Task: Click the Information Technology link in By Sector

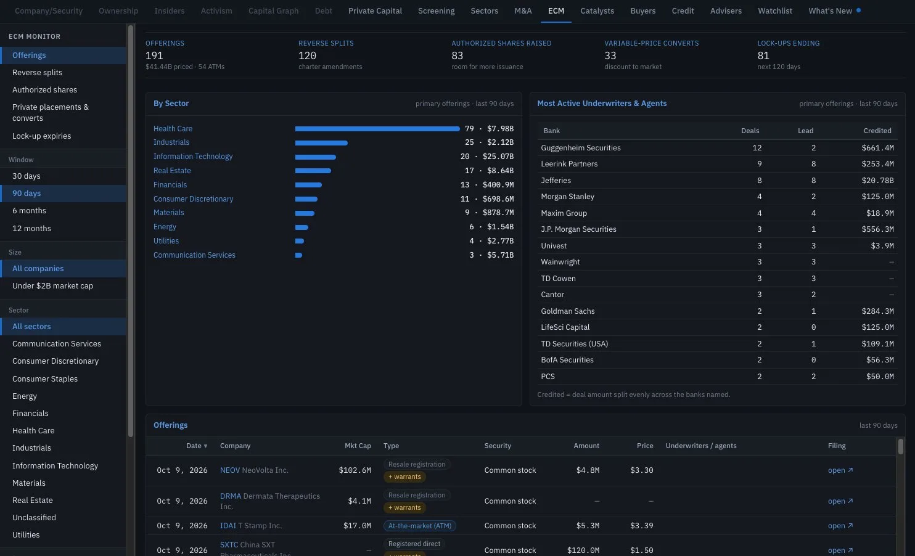Action: click(193, 157)
